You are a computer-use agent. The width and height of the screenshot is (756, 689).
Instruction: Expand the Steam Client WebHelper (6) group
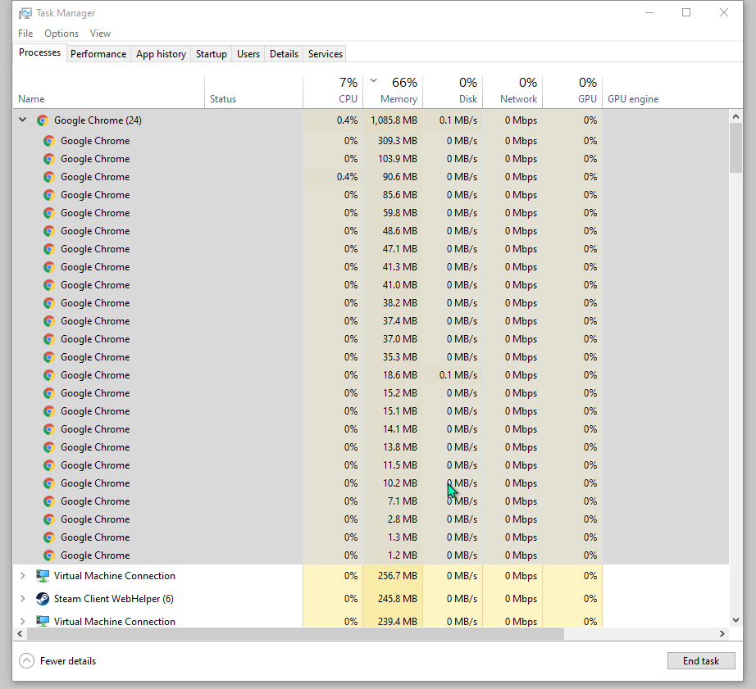[x=23, y=599]
